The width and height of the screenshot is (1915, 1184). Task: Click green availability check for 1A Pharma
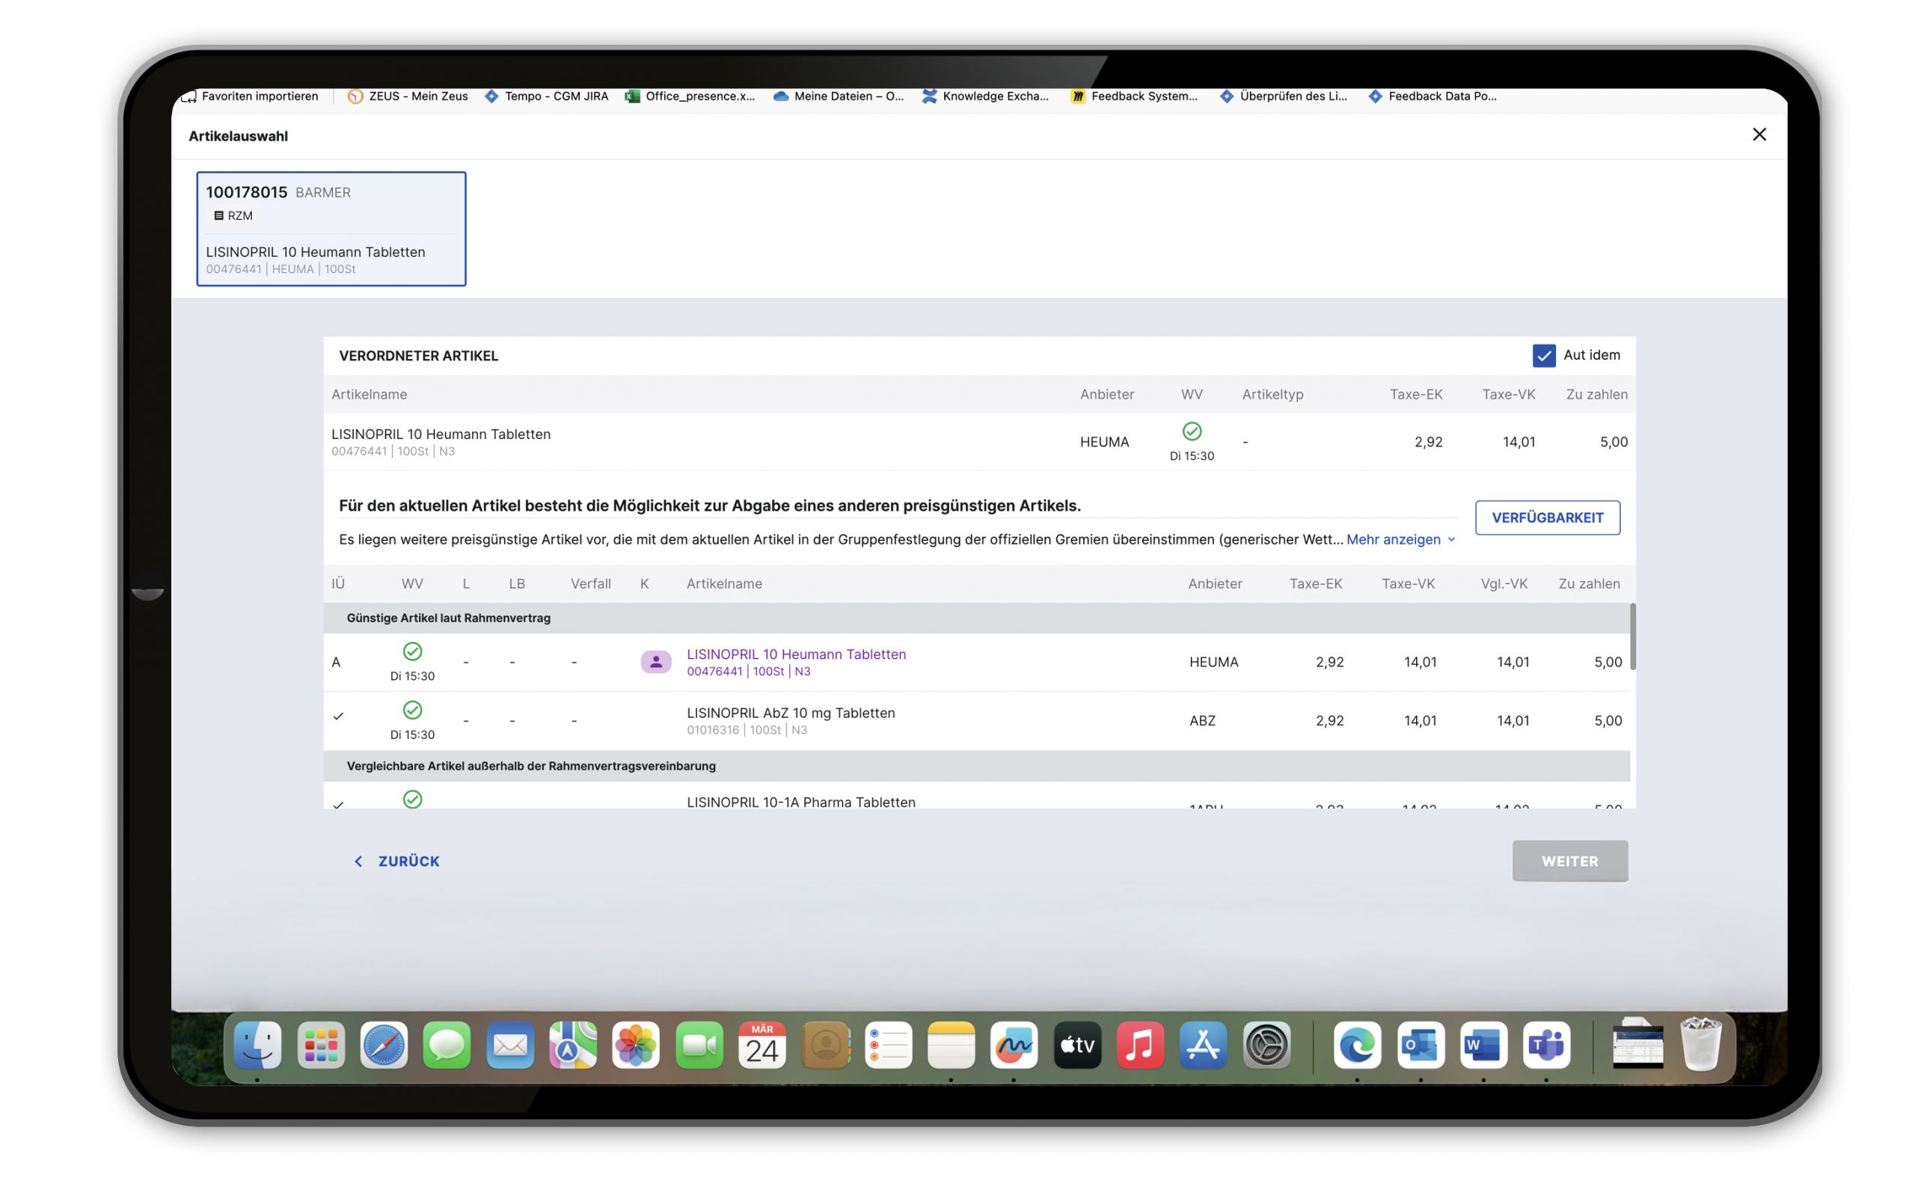(412, 800)
